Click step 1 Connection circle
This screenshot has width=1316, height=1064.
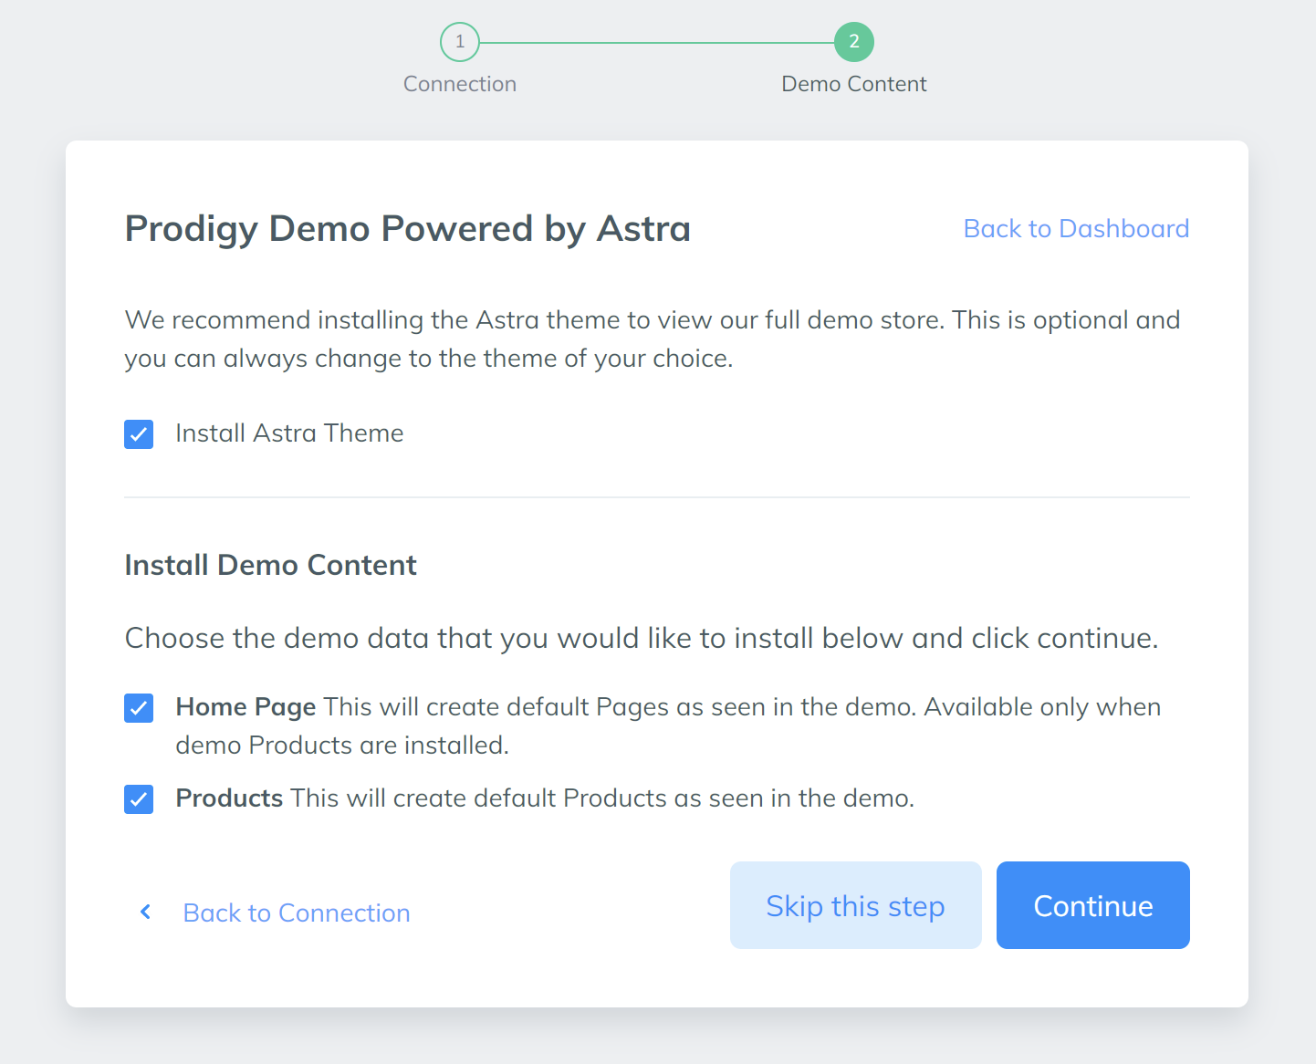[x=460, y=42]
